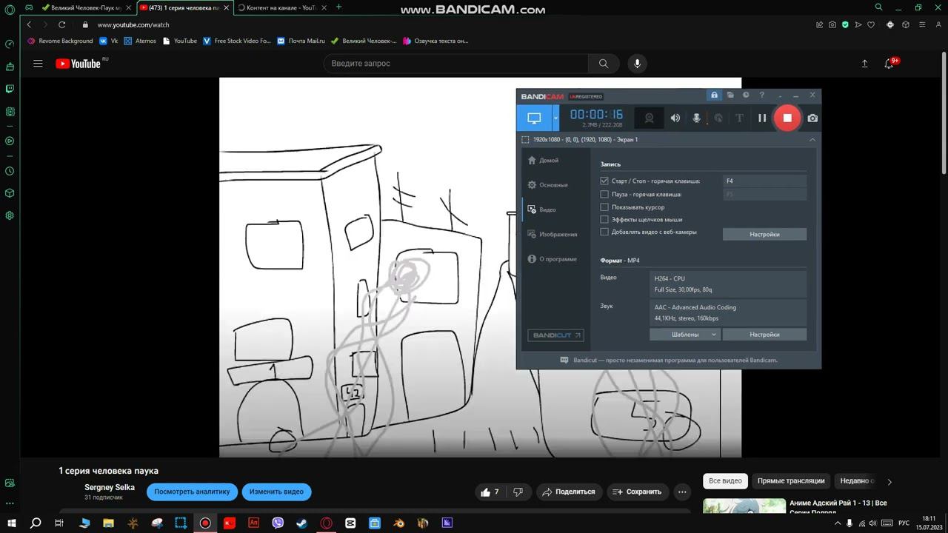Click Изменить видео button
The height and width of the screenshot is (533, 948).
click(276, 492)
